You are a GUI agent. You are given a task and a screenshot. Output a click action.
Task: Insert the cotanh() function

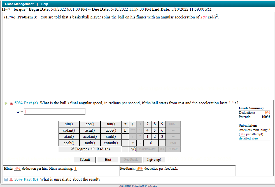pyautogui.click(x=111, y=143)
